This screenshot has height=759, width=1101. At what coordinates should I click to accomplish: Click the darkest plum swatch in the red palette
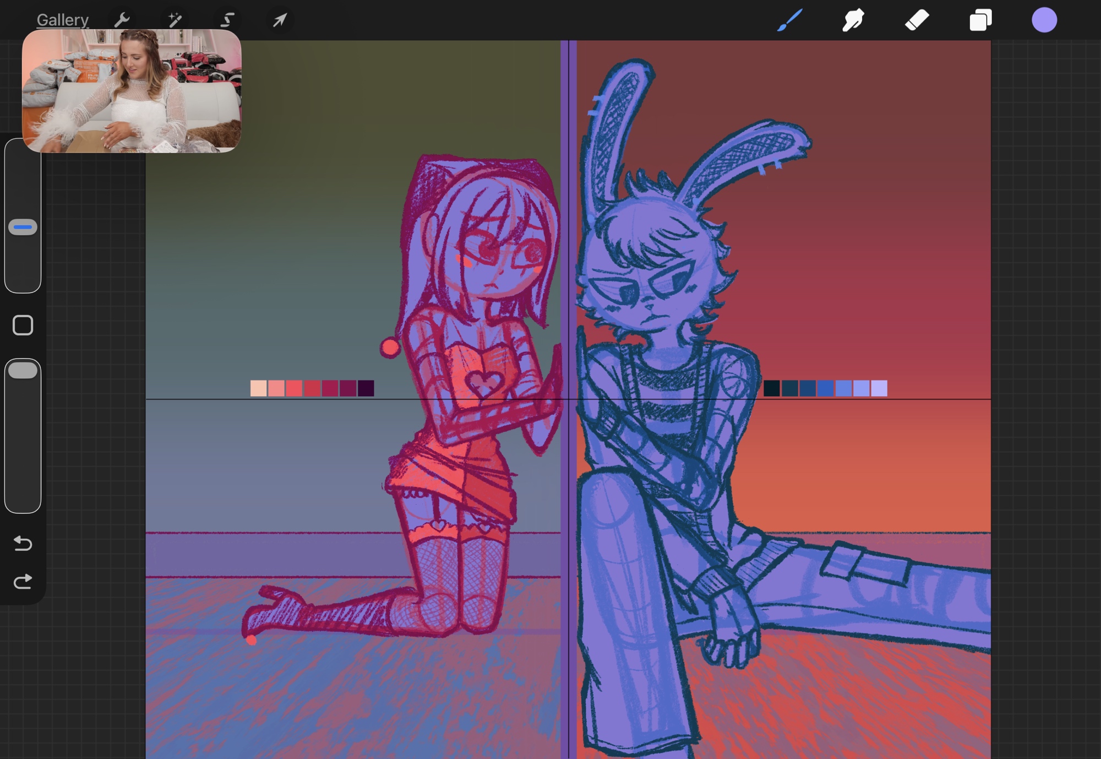366,388
